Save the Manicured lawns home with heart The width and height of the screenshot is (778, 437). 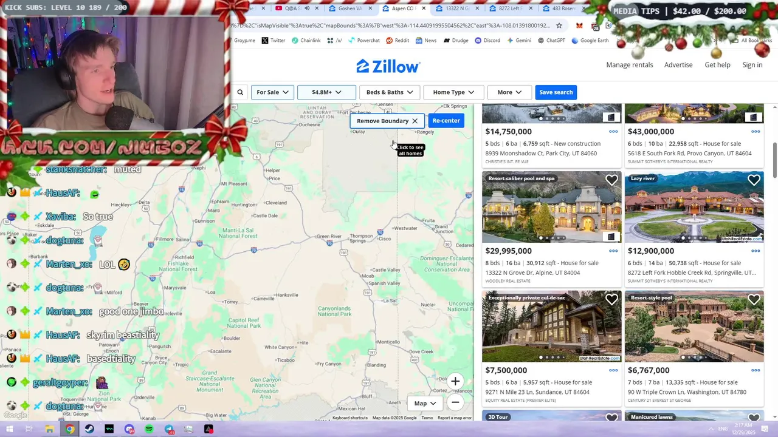pyautogui.click(x=754, y=418)
